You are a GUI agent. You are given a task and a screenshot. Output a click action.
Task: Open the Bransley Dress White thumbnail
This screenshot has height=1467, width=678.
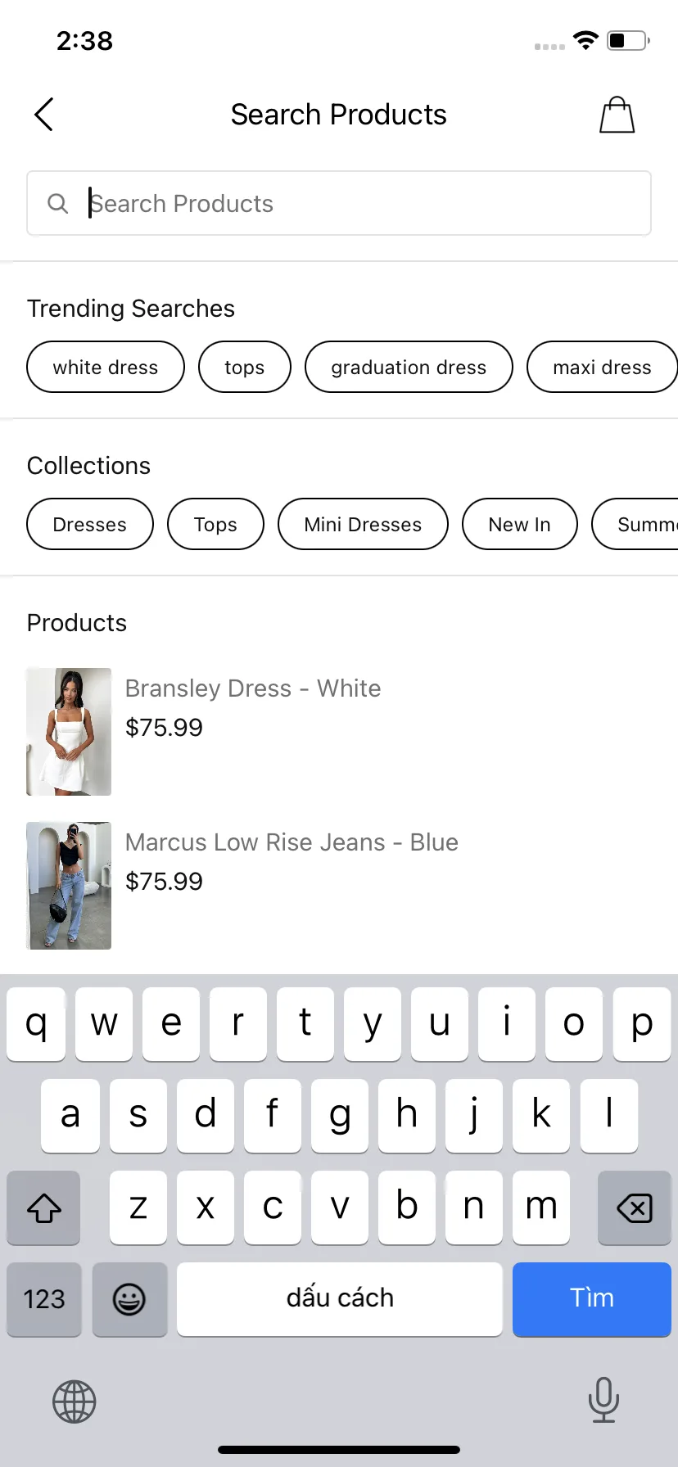69,732
